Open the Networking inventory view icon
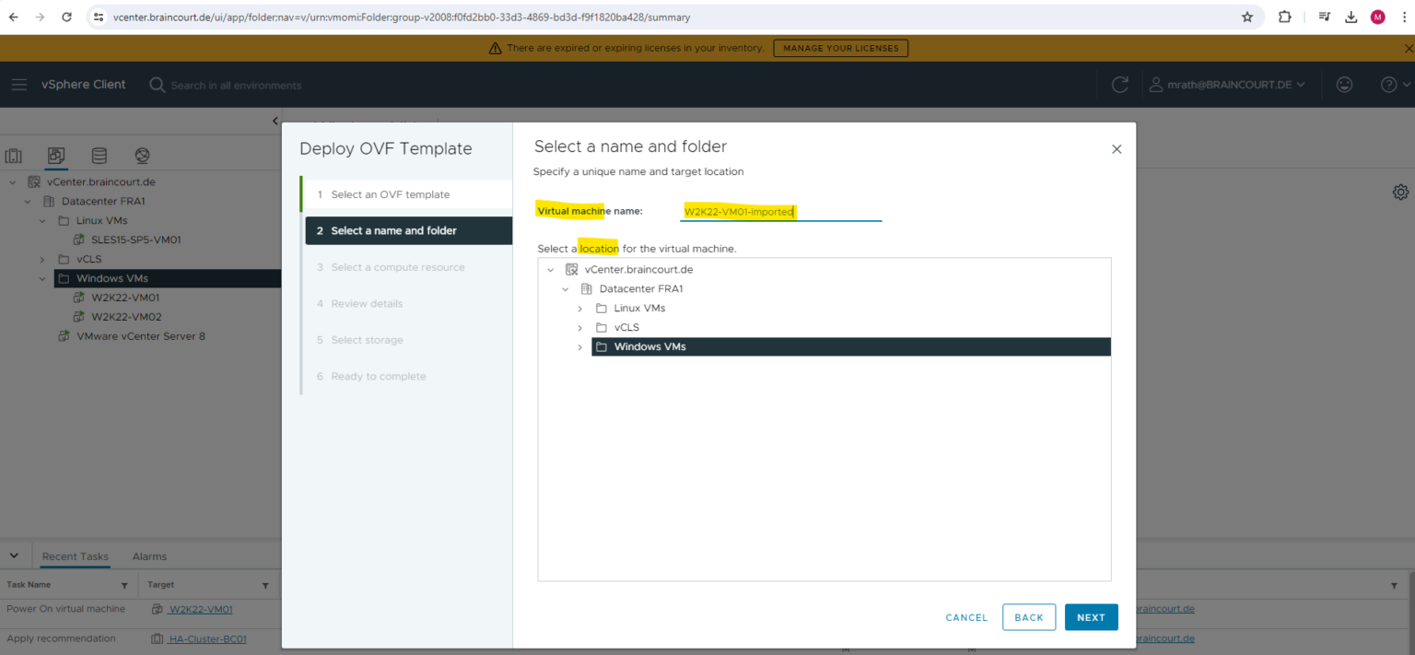Screen dimensions: 1415x655 pos(143,156)
